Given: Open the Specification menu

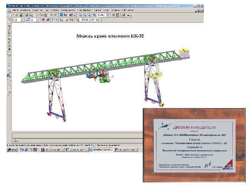Looking at the screenshot, I should pyautogui.click(x=84, y=10).
